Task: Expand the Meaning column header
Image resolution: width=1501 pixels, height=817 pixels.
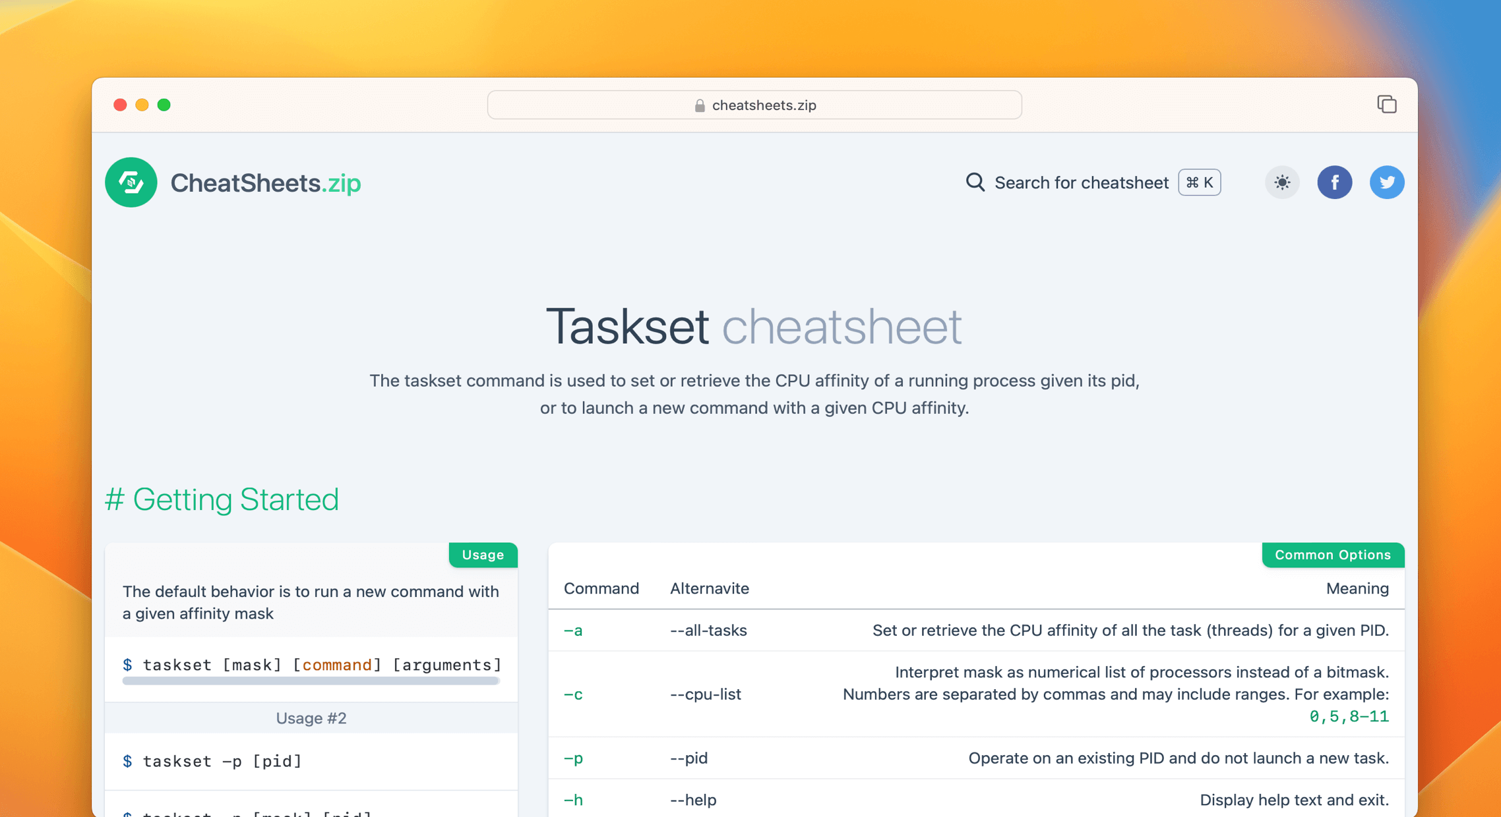Action: coord(1357,588)
